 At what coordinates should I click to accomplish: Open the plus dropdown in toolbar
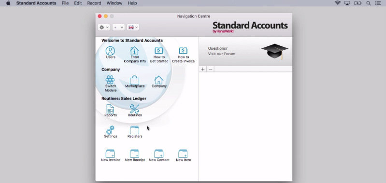coord(118,28)
